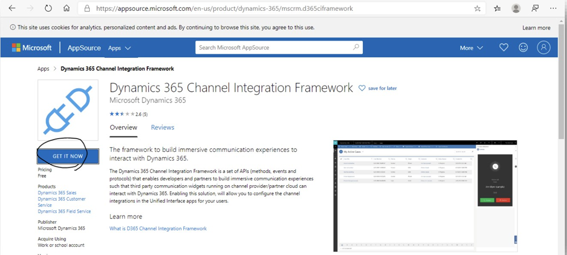The image size is (567, 255).
Task: Click the GET IT NOW button
Action: [68, 156]
